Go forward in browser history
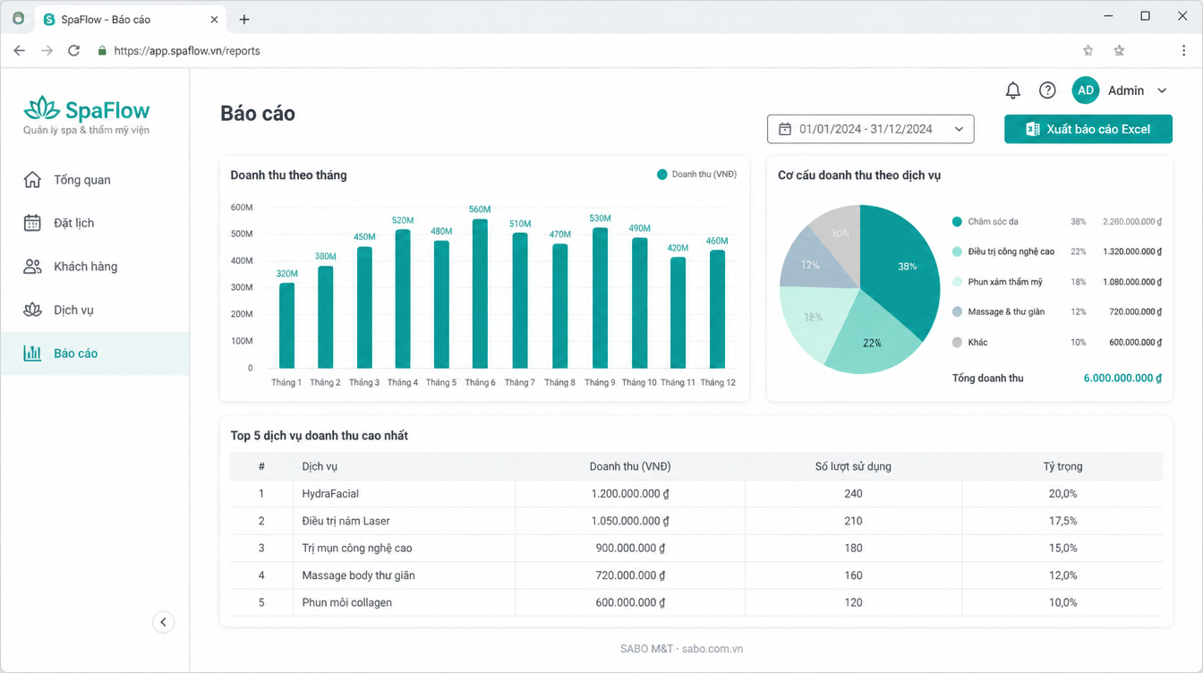 (x=47, y=51)
